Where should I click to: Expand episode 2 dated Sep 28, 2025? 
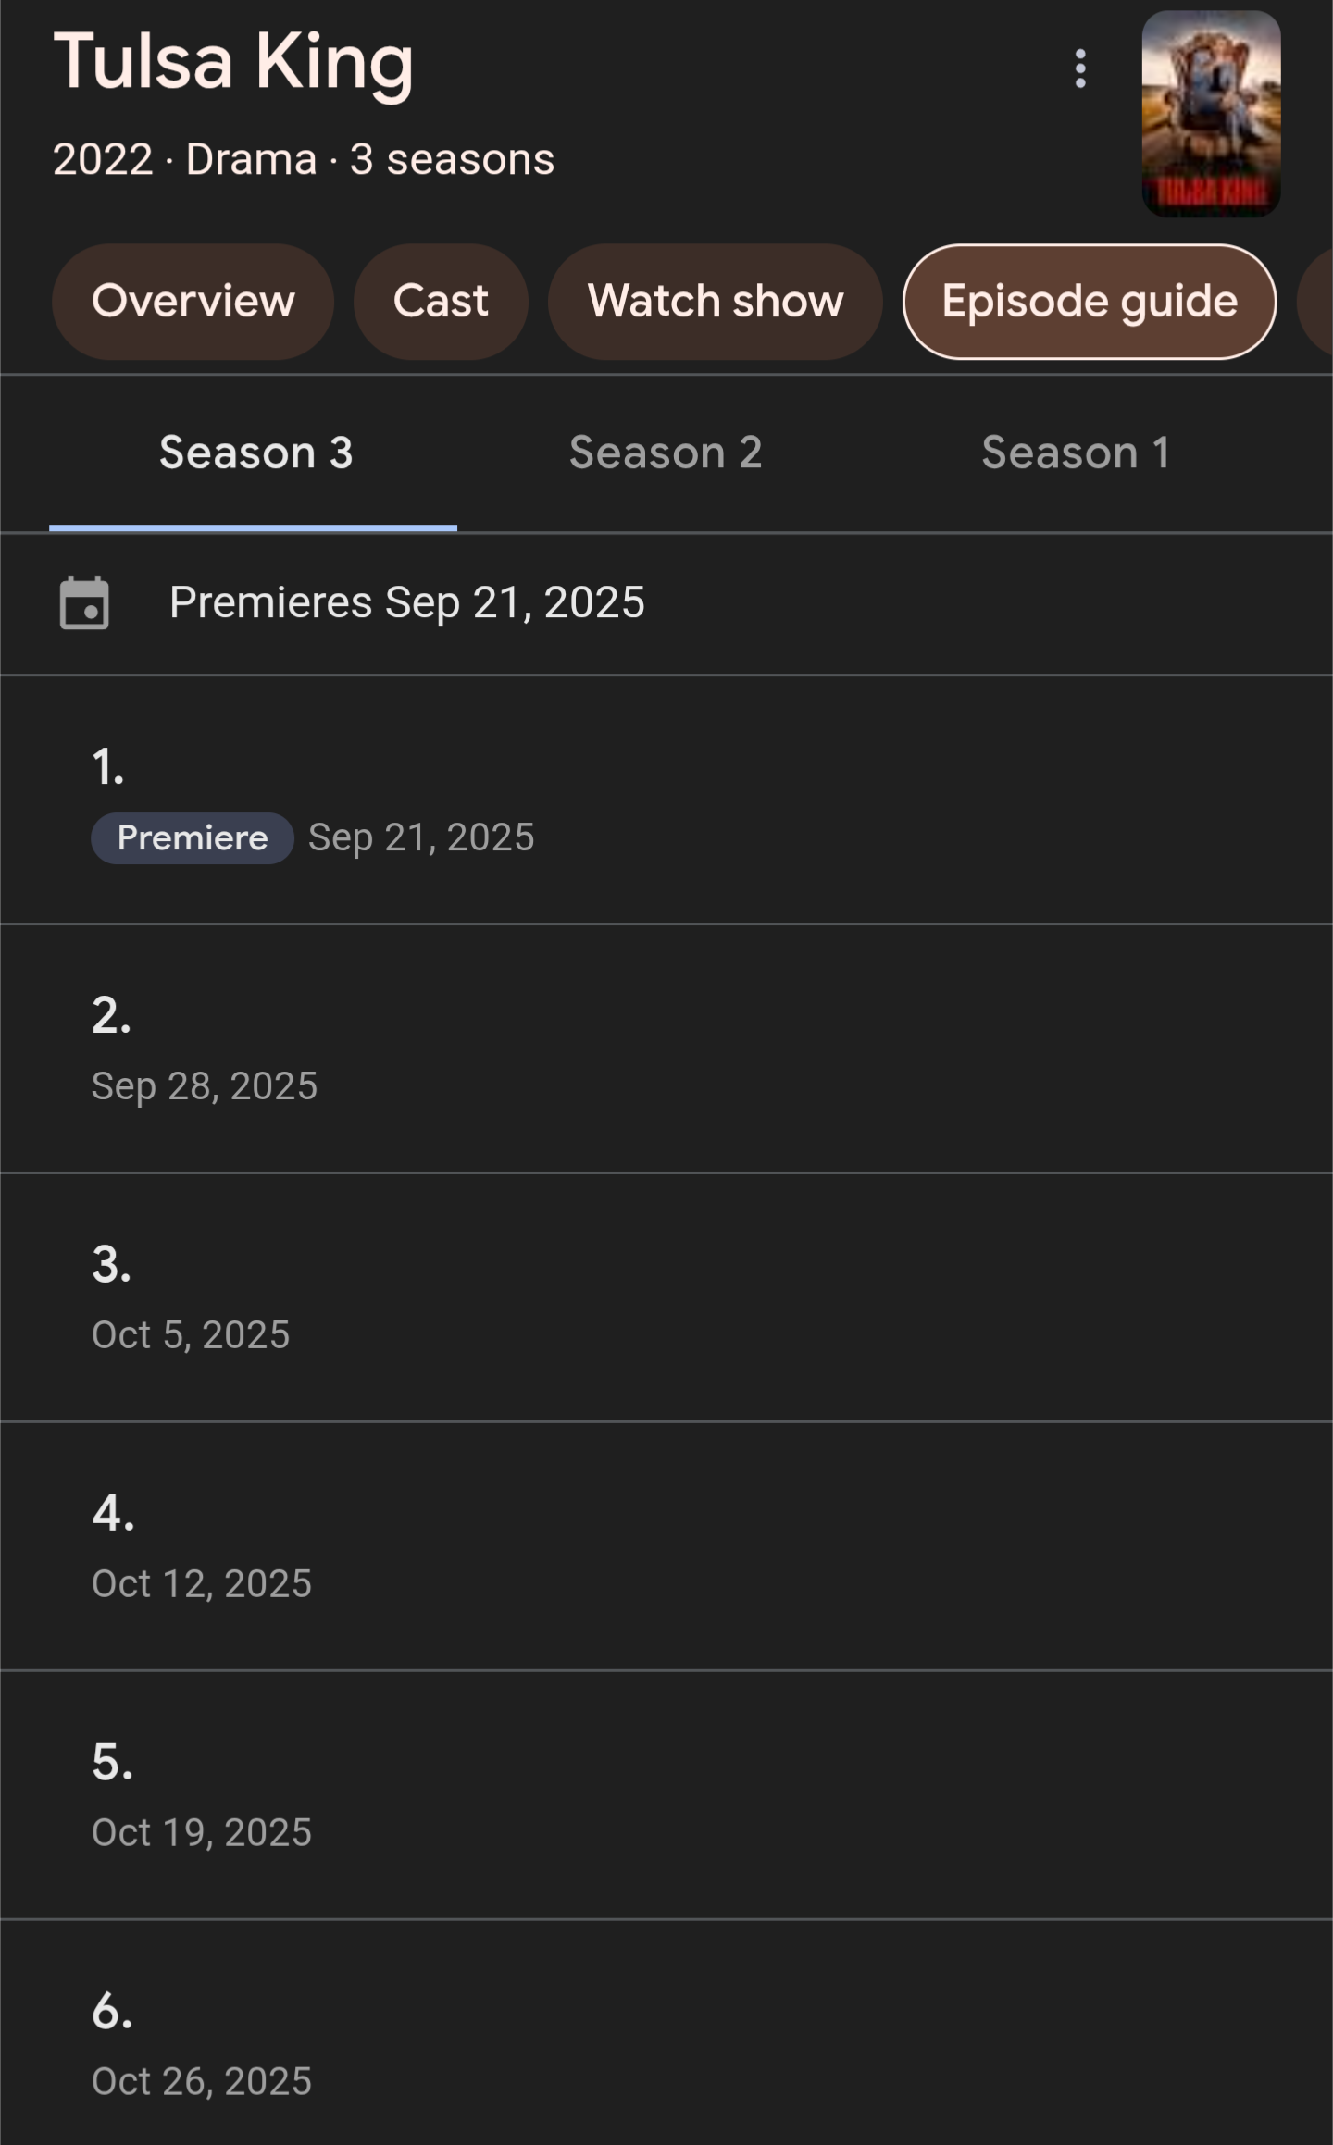tap(666, 1049)
